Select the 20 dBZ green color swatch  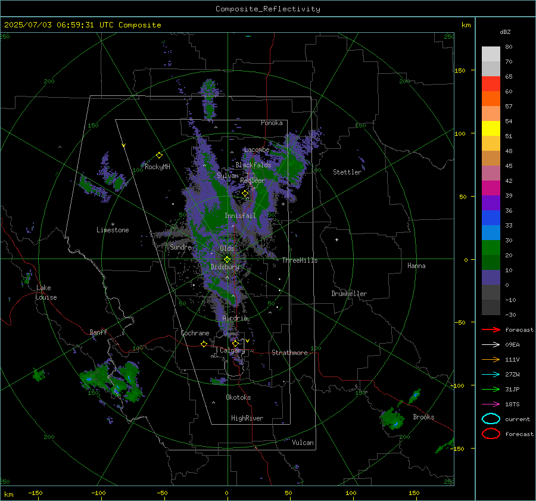(491, 248)
